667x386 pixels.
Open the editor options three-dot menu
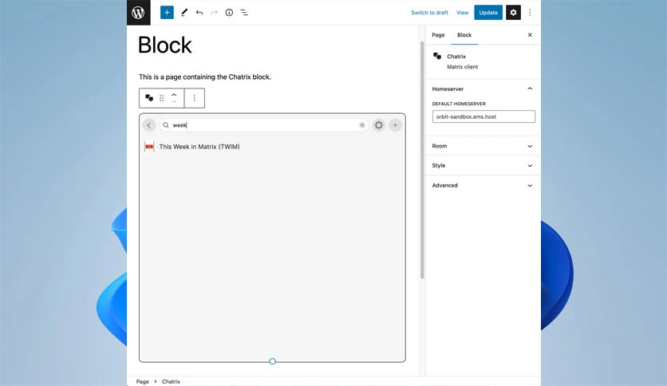530,12
